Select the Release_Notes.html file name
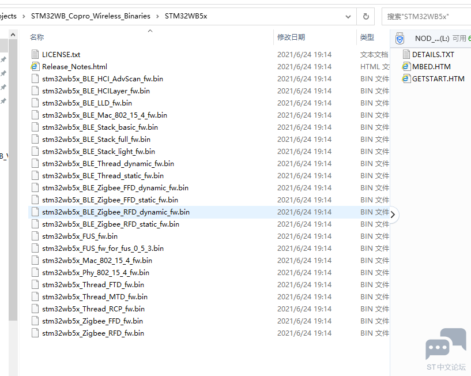 (74, 67)
